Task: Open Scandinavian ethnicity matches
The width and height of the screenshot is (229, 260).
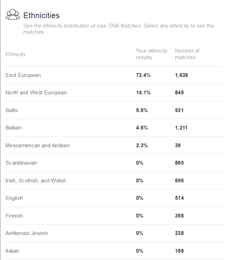Action: tap(21, 163)
